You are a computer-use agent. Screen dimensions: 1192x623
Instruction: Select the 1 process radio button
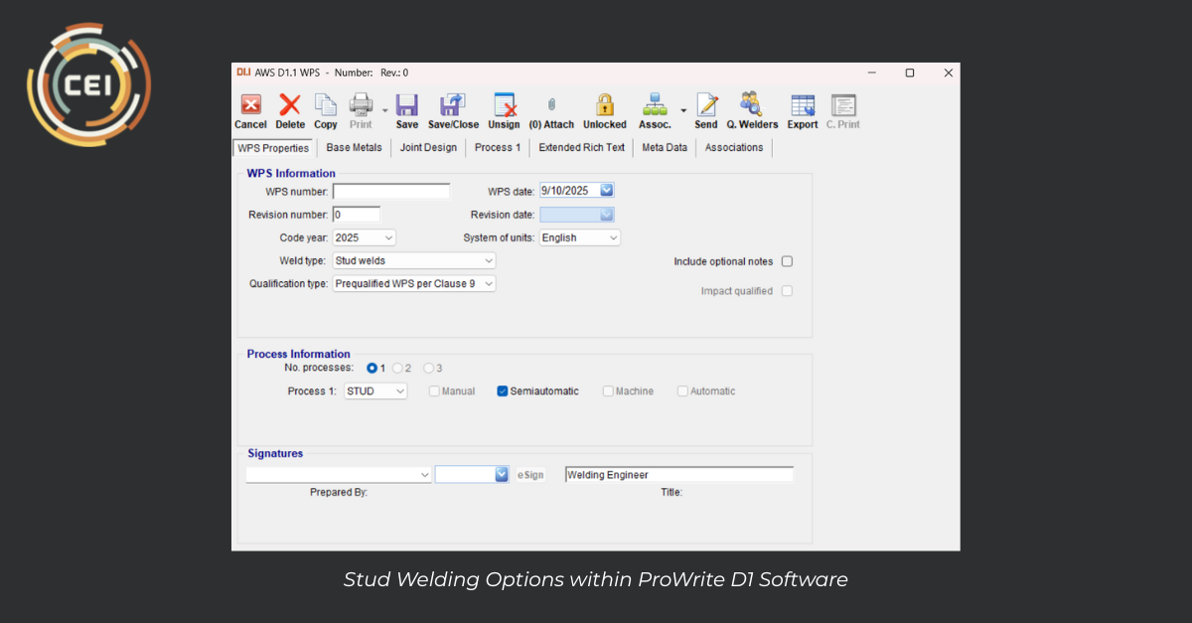point(372,369)
